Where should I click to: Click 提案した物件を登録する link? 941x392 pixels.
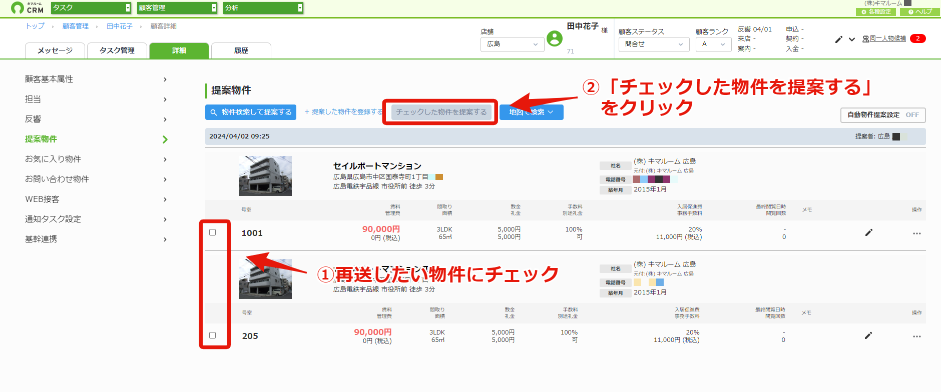tap(344, 112)
